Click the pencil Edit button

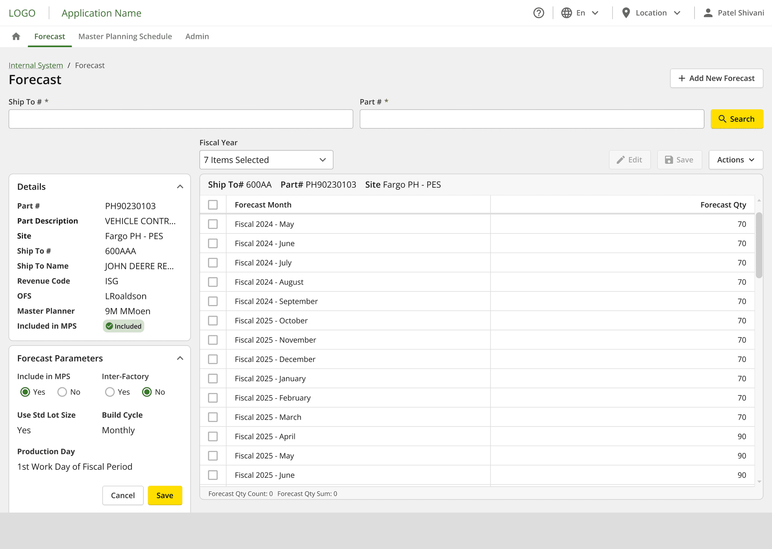click(630, 160)
